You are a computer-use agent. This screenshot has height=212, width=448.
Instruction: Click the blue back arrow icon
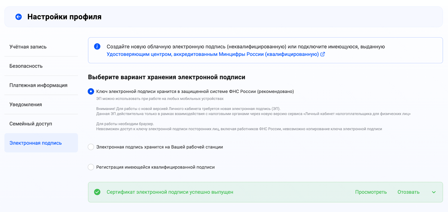[19, 17]
